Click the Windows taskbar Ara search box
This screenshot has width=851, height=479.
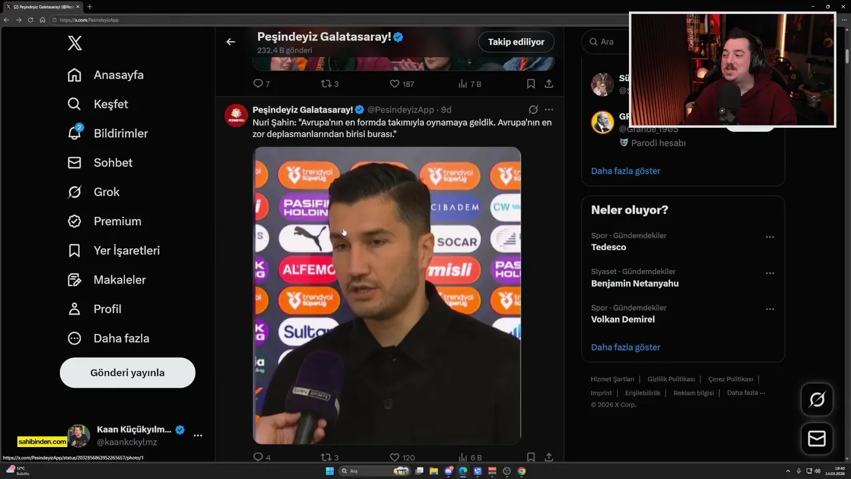[x=375, y=471]
